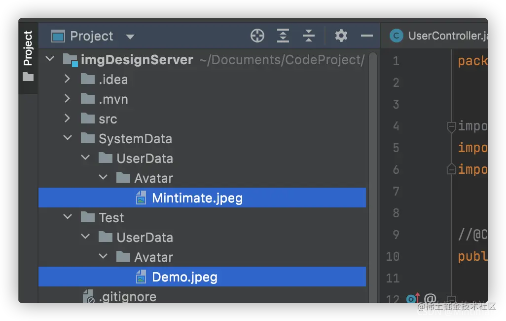Switch to the UserController.java editor tab
506x321 pixels.
tap(438, 36)
